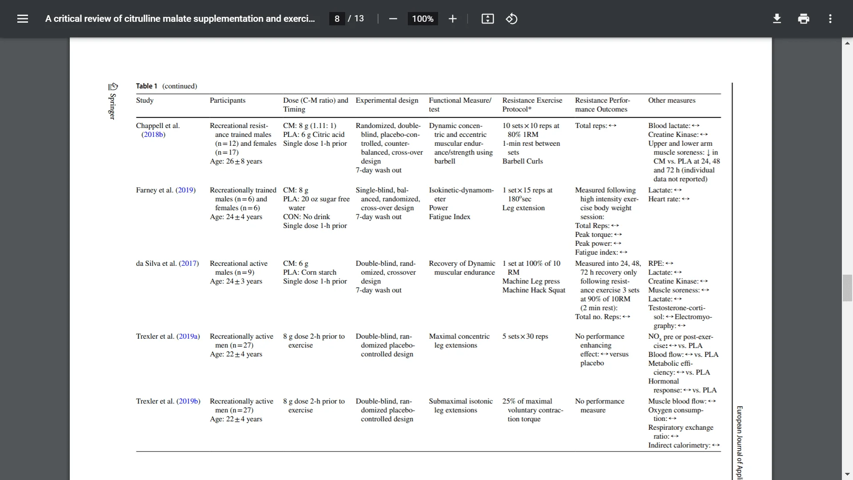Click the zoom in plus icon
Image resolution: width=853 pixels, height=480 pixels.
pos(453,19)
